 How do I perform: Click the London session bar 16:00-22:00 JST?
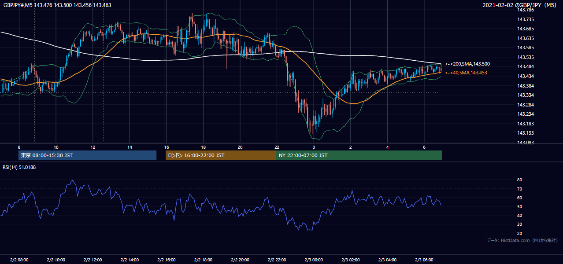[x=221, y=155]
